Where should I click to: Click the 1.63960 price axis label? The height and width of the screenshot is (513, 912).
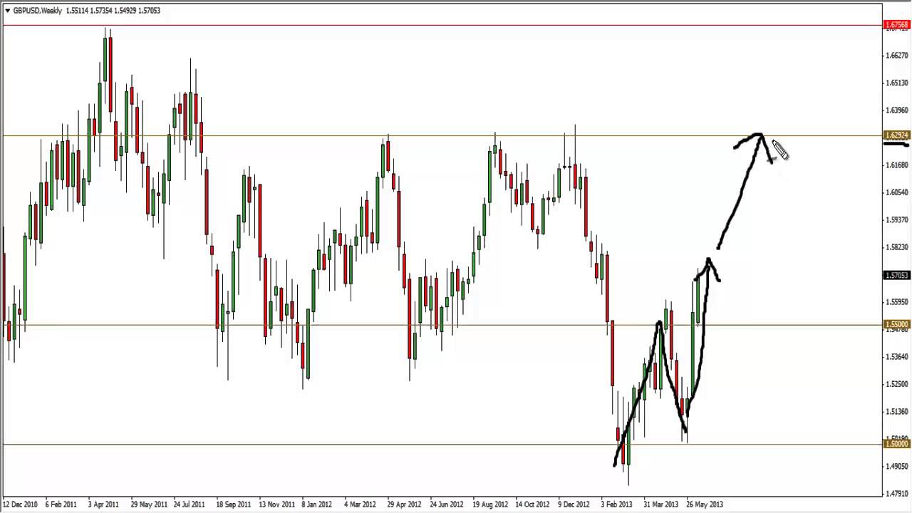[x=898, y=110]
